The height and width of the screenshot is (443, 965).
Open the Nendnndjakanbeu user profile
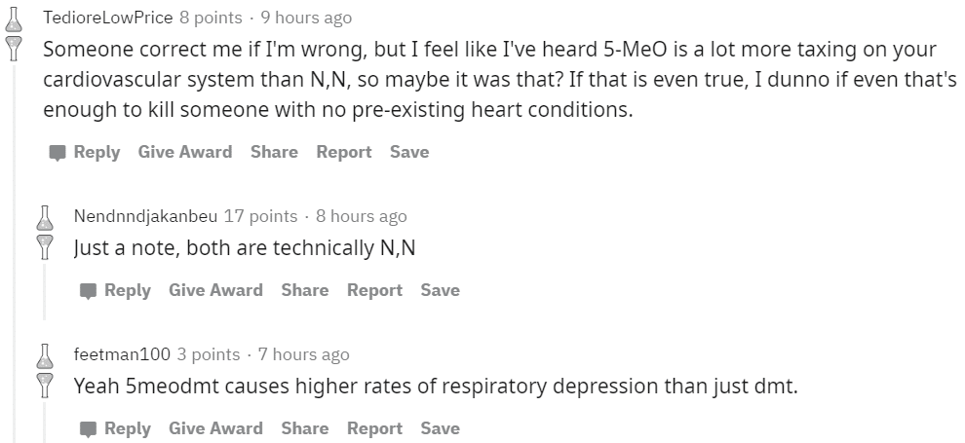145,216
